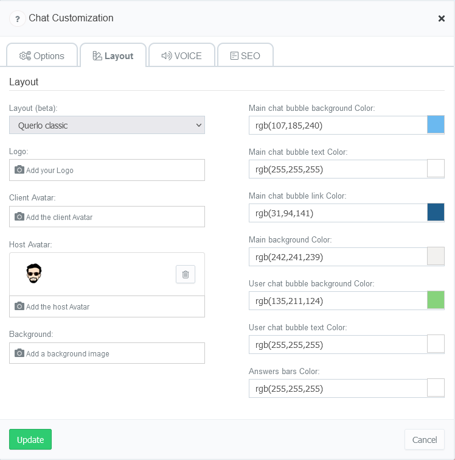
Task: Pick the main chat bubble link color swatch
Action: pos(436,212)
